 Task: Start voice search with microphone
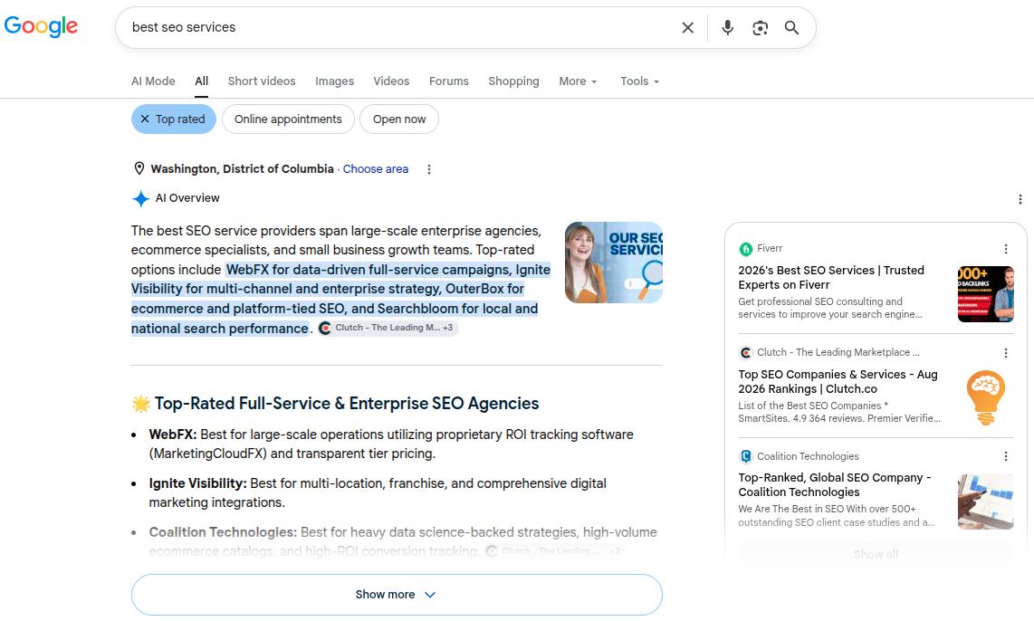(727, 28)
